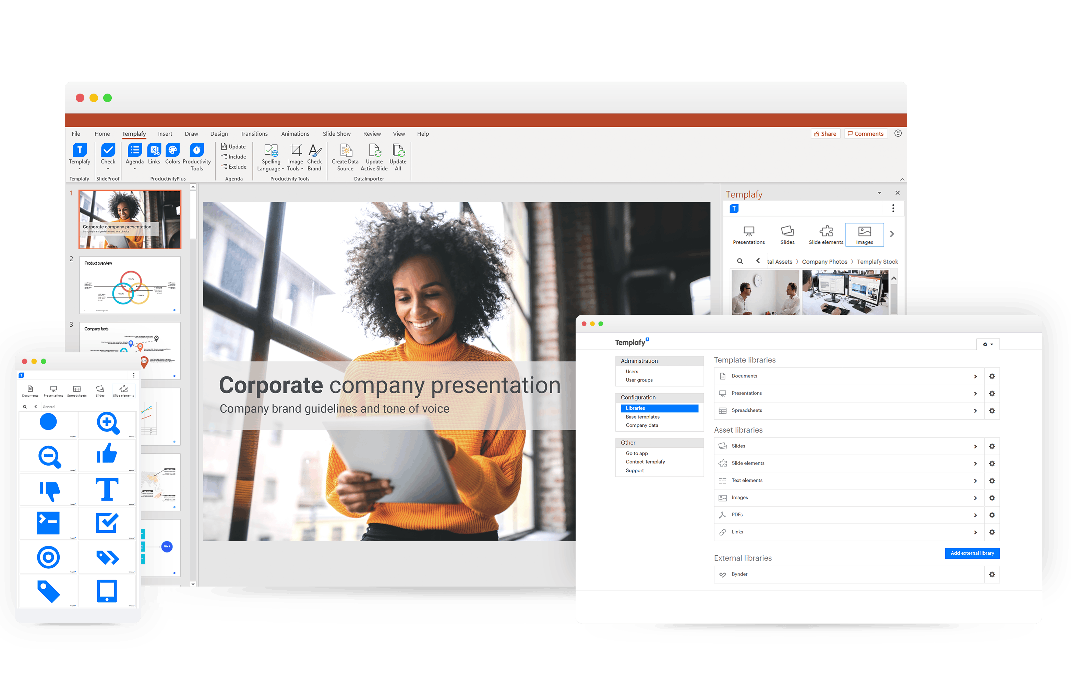Click the Share button
This screenshot has width=1071, height=699.
tap(825, 134)
